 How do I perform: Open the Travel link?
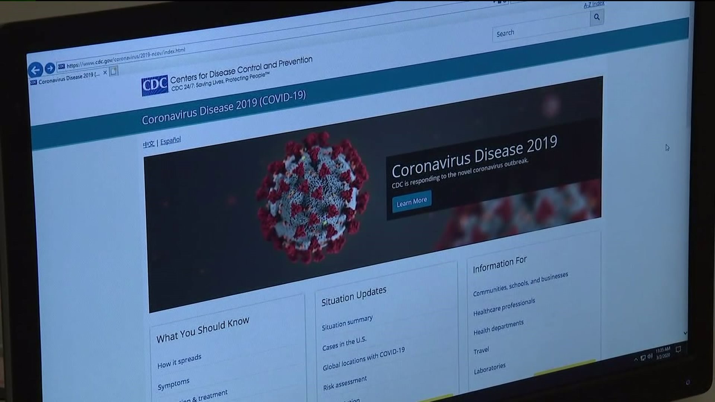point(481,351)
